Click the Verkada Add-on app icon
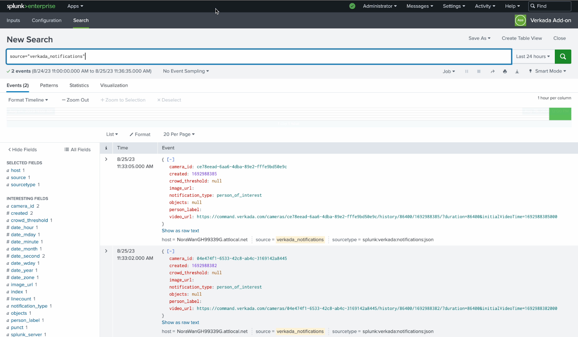578x337 pixels. pos(520,20)
